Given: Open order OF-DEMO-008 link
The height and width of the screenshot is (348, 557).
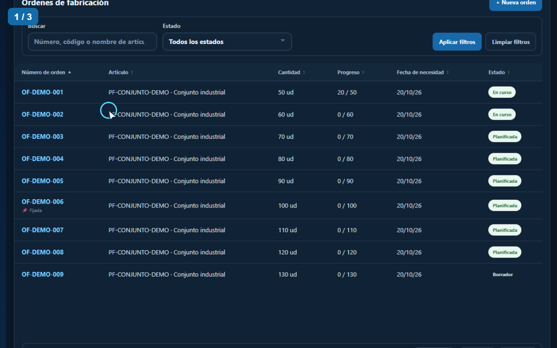Looking at the screenshot, I should [x=43, y=252].
